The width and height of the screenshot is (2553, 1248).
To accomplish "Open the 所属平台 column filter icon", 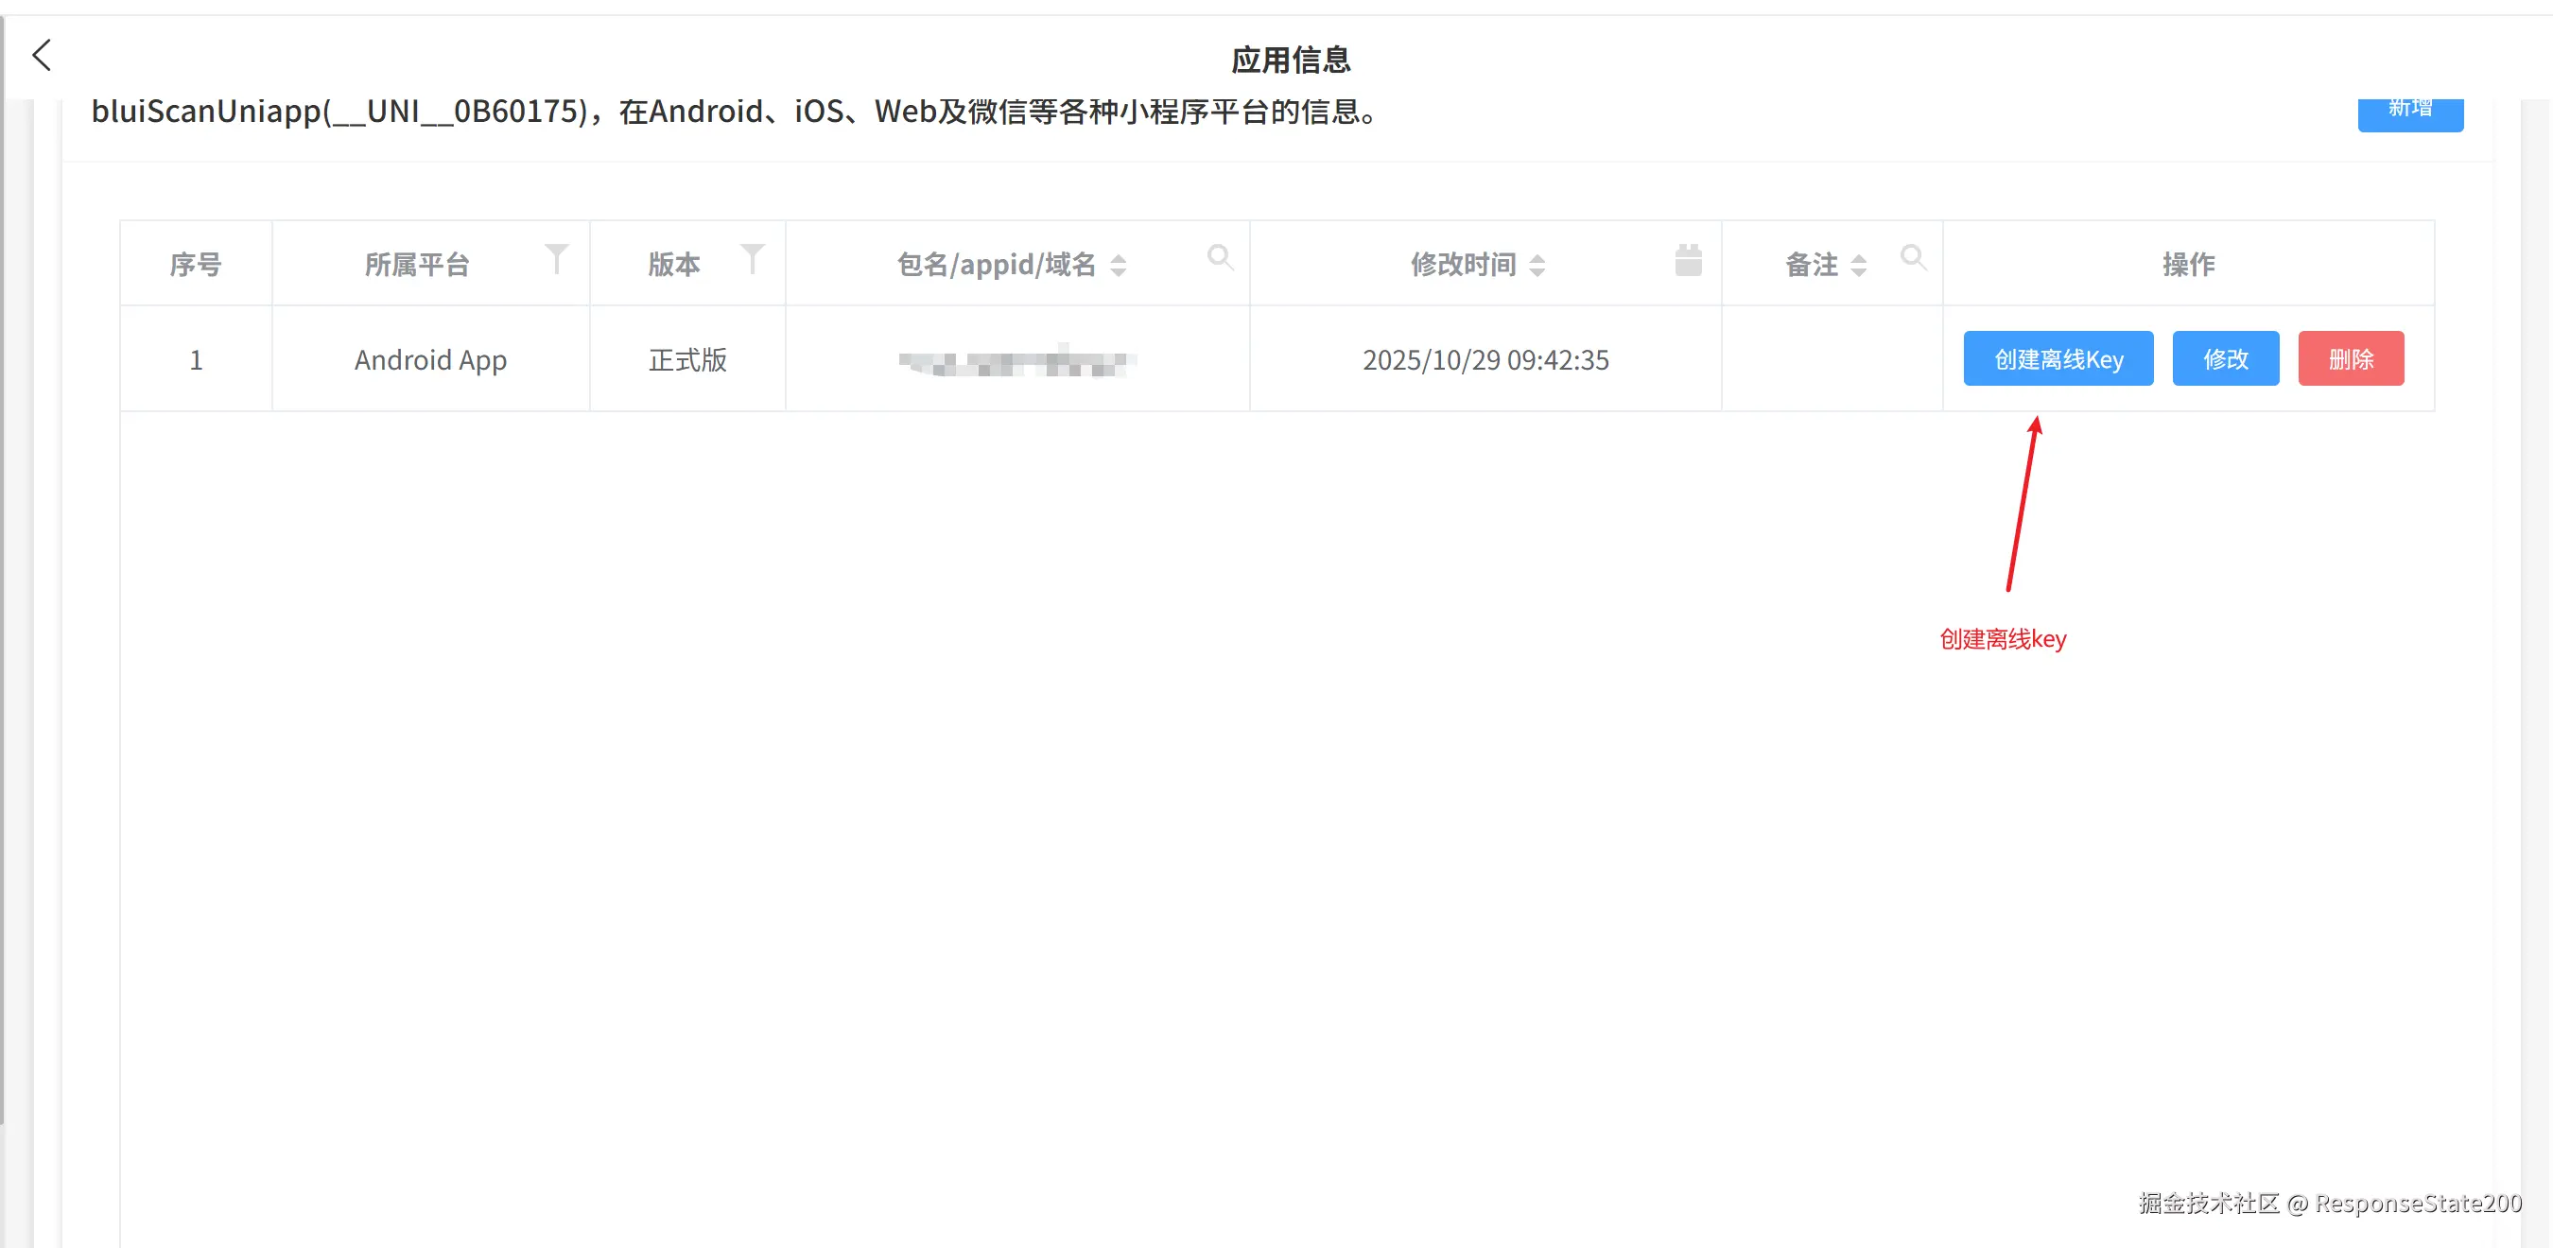I will click(557, 260).
